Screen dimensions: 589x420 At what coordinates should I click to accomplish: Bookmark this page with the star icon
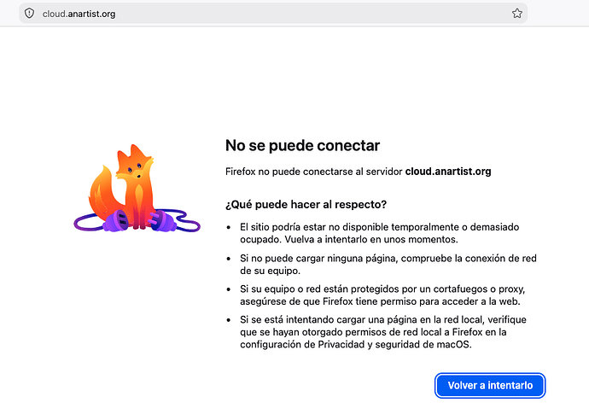click(517, 14)
